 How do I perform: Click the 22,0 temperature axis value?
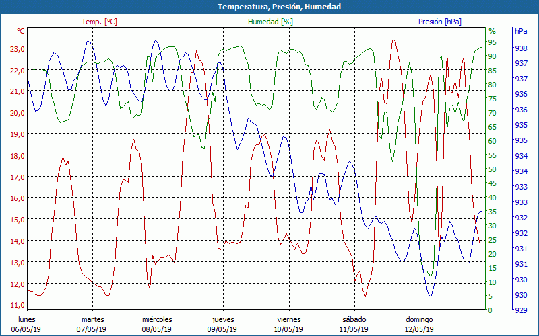click(x=18, y=71)
